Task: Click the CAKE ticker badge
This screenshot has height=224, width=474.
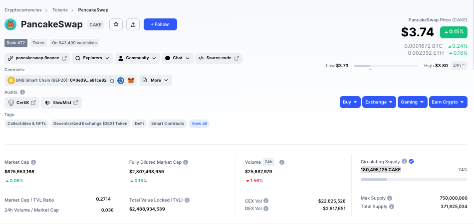Action: pos(95,25)
